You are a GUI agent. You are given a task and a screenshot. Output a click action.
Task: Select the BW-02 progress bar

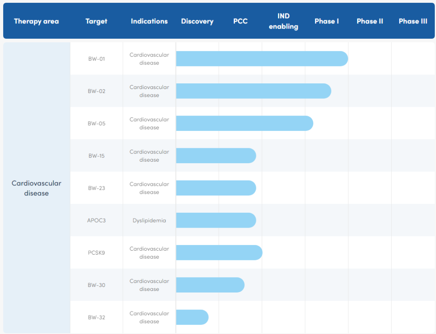tap(253, 91)
